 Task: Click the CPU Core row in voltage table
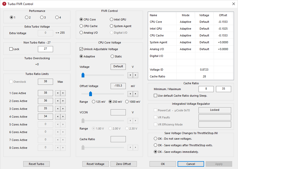[x=191, y=22]
